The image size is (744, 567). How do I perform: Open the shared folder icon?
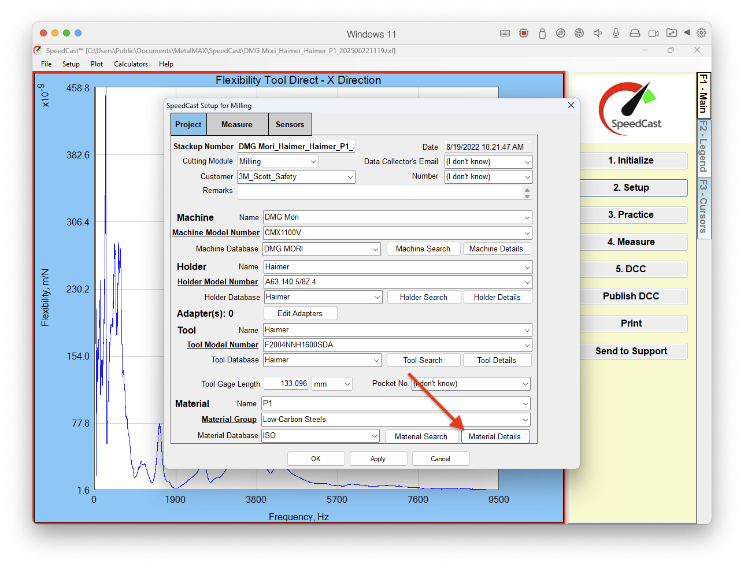tap(672, 34)
